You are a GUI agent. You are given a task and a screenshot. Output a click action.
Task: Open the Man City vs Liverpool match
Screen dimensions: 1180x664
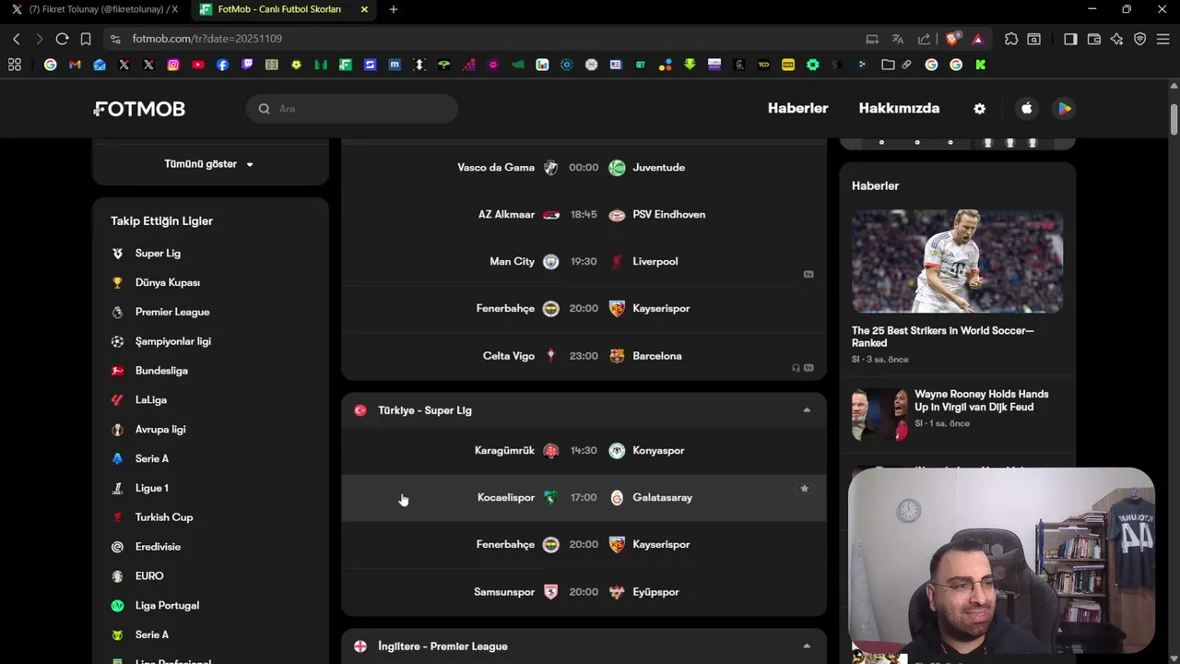click(x=584, y=262)
